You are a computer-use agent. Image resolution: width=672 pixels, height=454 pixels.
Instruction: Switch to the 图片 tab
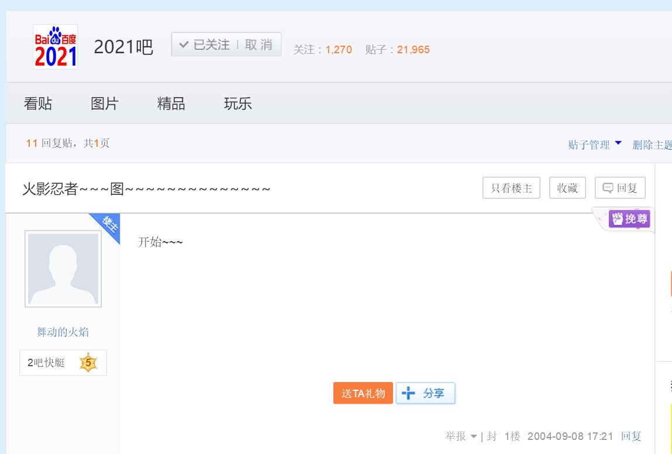tap(105, 103)
